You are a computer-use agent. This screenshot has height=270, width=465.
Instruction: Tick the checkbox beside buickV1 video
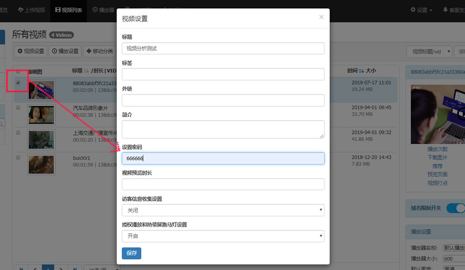click(x=18, y=157)
